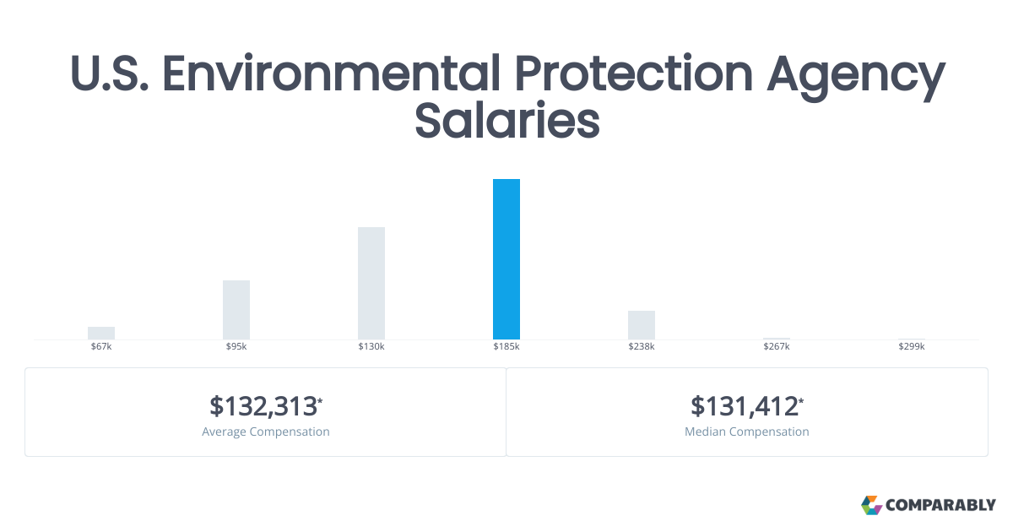This screenshot has height=532, width=1013.
Task: Click the word Salaries in heading
Action: [507, 122]
